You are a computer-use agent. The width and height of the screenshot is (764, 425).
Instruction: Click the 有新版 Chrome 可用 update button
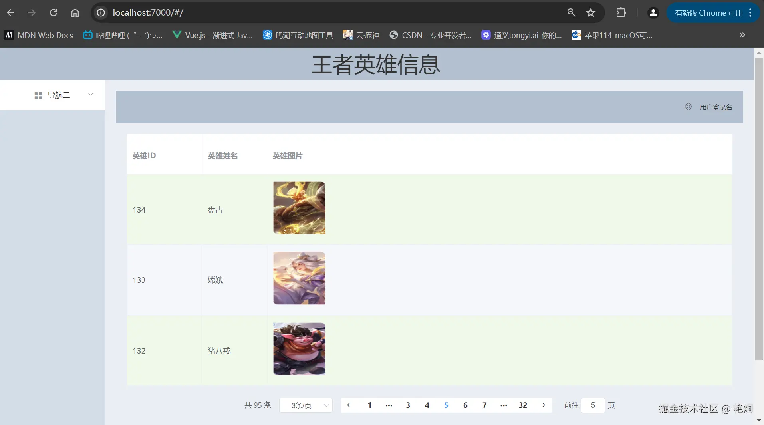point(710,12)
